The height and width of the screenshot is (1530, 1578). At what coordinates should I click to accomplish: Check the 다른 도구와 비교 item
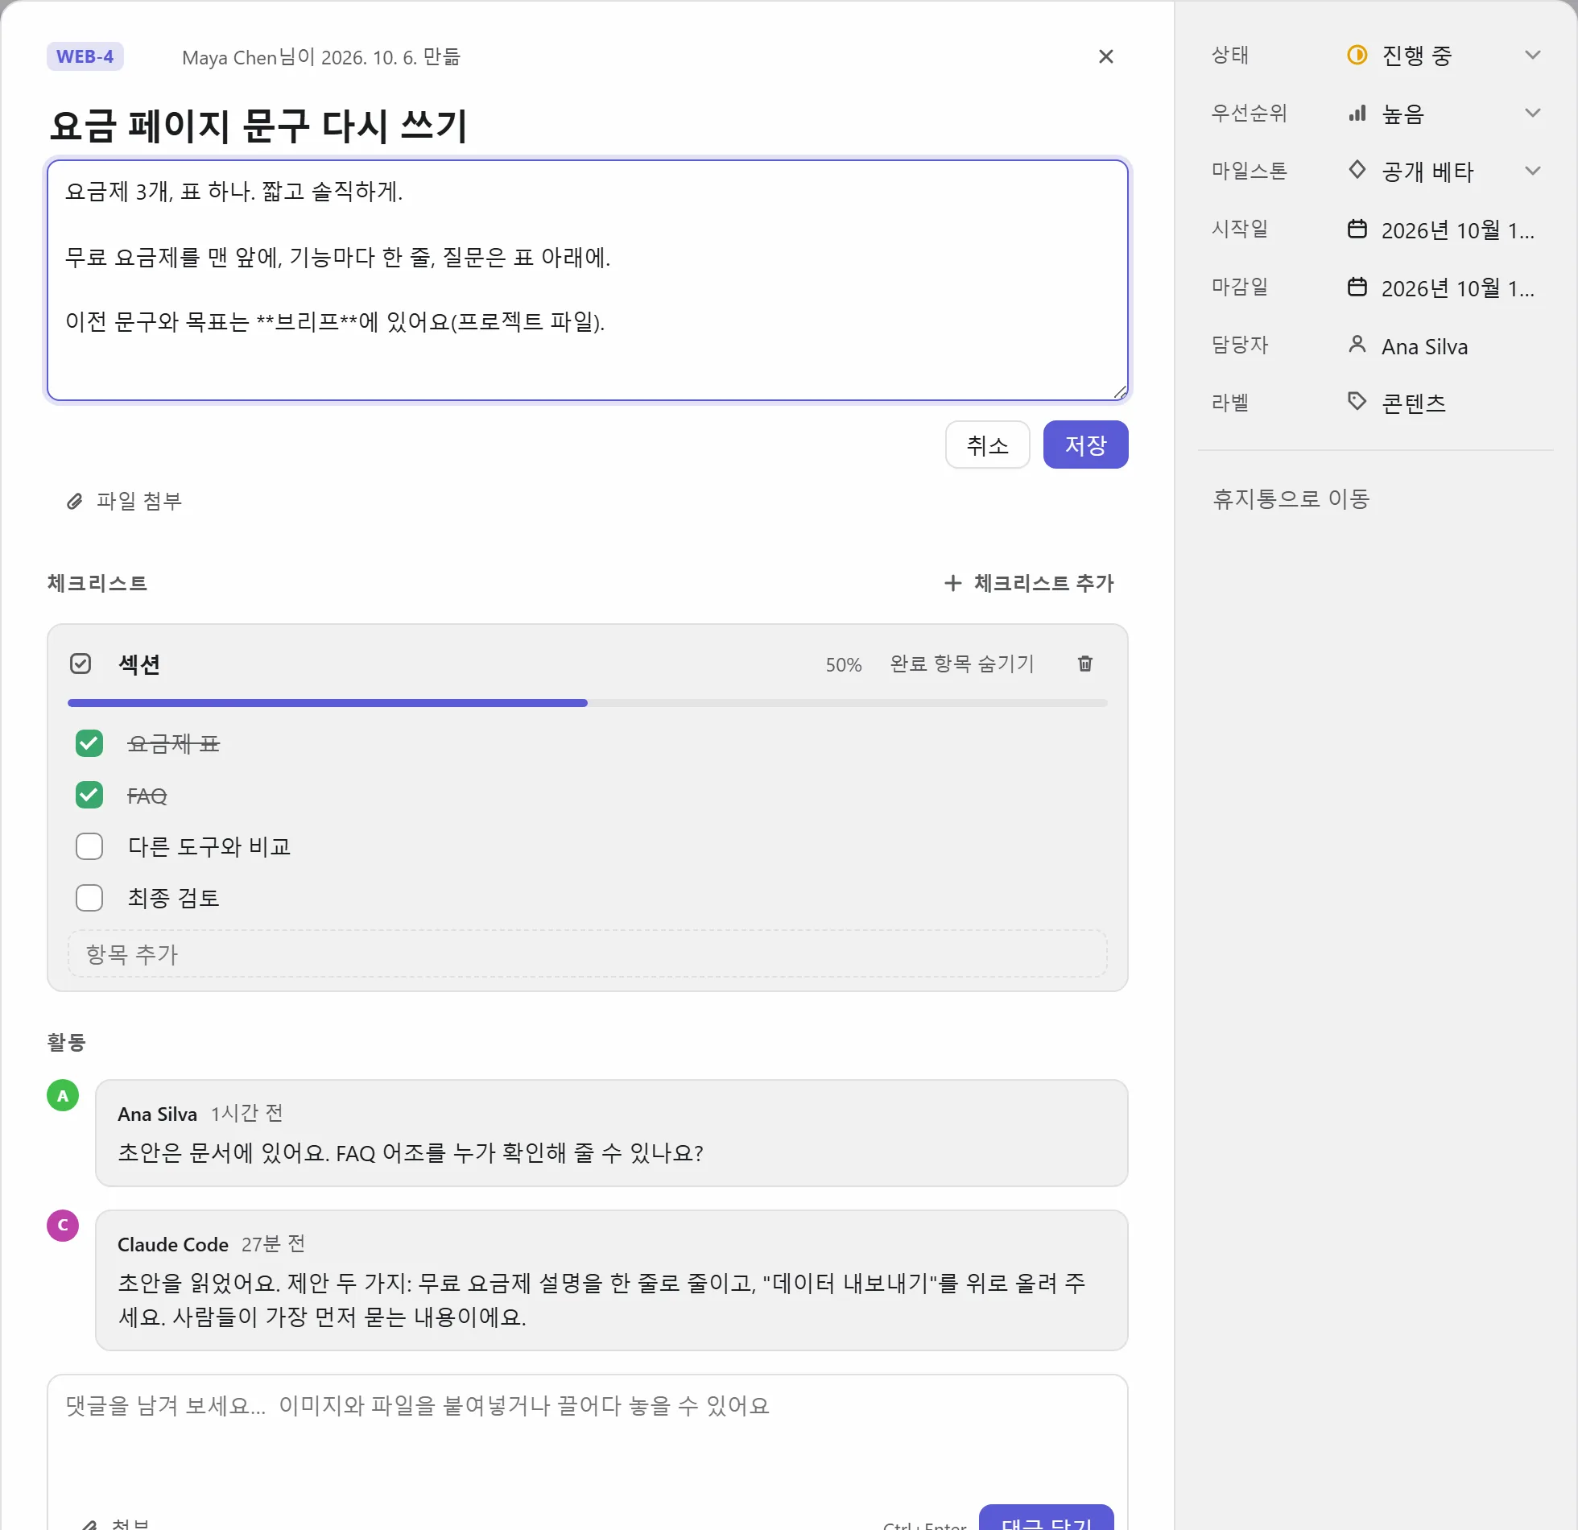pos(89,846)
